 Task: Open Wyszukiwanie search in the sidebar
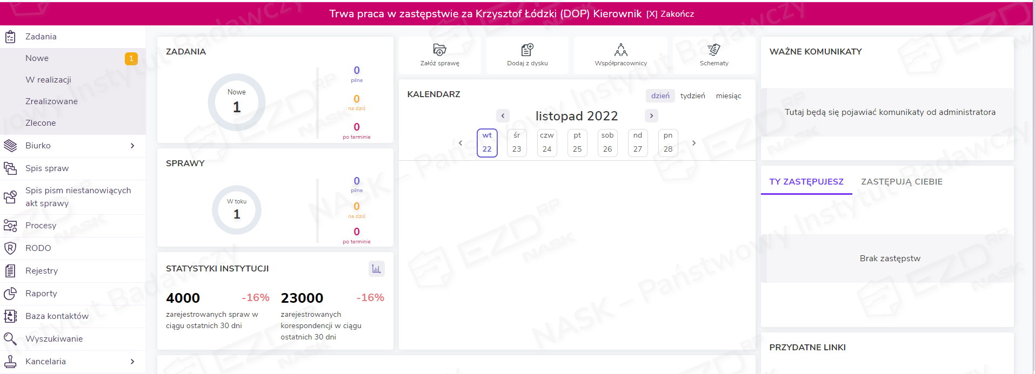pos(54,339)
